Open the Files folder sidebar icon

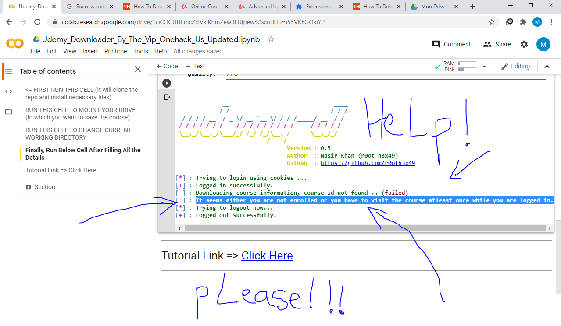click(8, 112)
